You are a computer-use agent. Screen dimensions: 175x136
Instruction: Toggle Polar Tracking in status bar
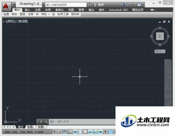75,132
